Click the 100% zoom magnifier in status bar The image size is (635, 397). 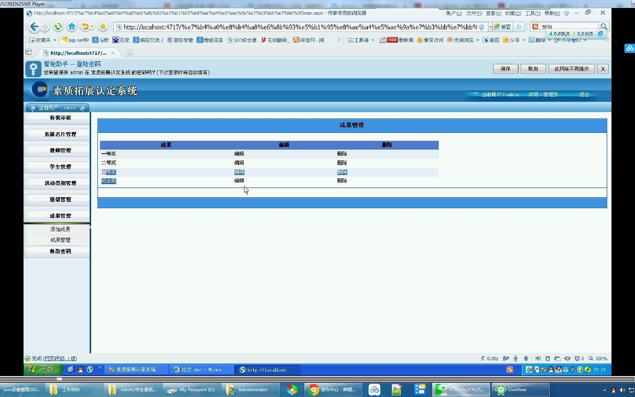click(x=598, y=358)
